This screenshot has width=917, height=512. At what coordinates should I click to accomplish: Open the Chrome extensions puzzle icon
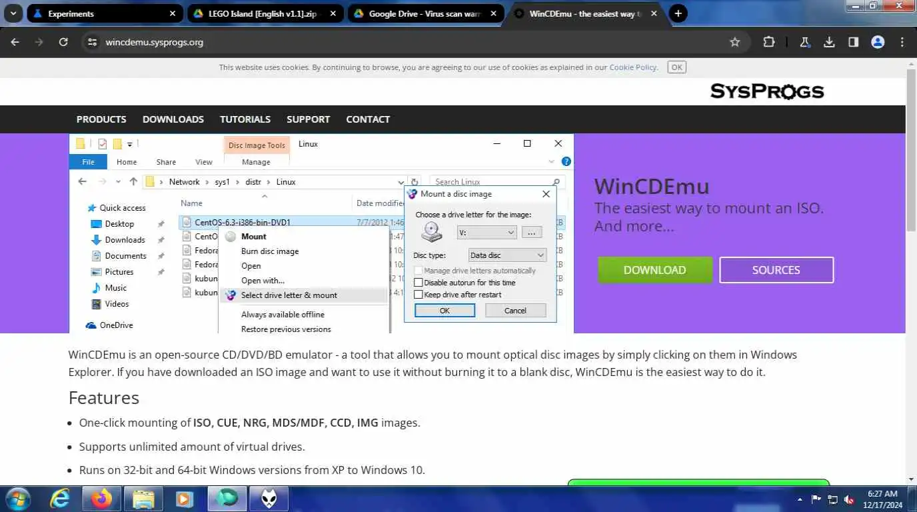point(768,42)
